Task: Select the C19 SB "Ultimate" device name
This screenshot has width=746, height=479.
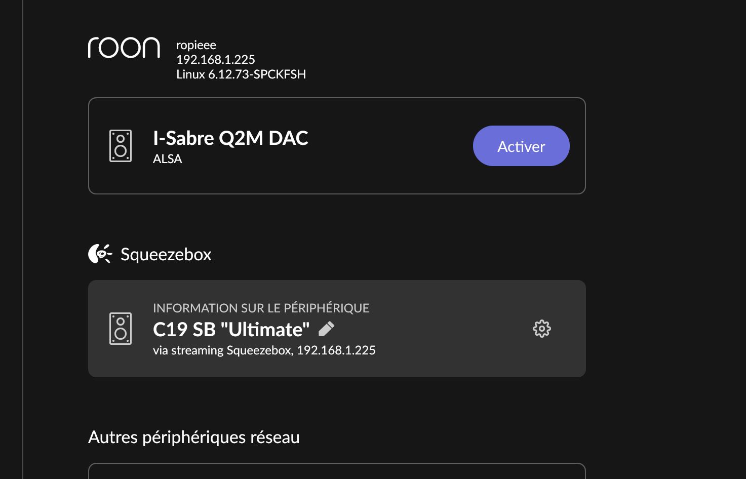Action: tap(231, 330)
